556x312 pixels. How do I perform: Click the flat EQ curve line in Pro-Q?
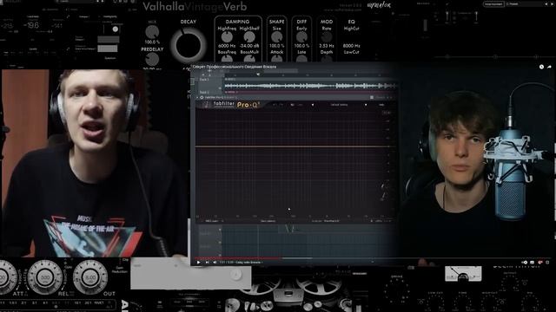click(295, 146)
